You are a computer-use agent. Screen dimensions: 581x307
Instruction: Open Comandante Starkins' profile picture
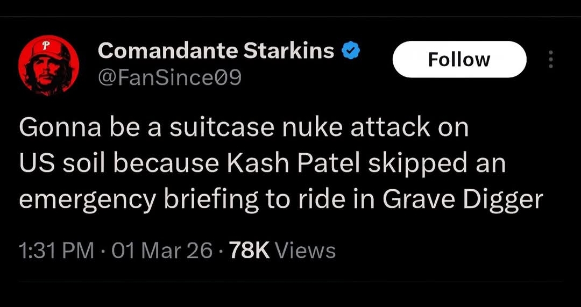coord(49,66)
